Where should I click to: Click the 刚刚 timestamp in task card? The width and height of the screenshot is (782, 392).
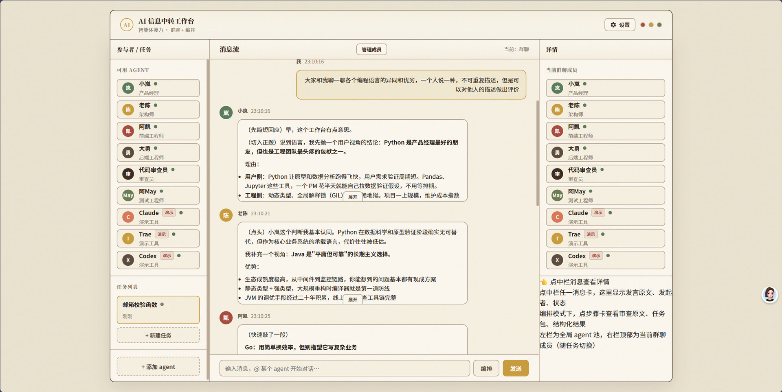point(127,316)
